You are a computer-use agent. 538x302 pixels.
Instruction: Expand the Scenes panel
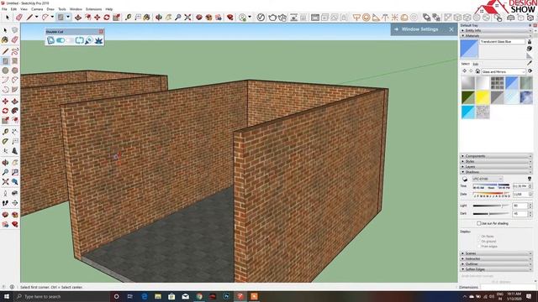[496, 253]
